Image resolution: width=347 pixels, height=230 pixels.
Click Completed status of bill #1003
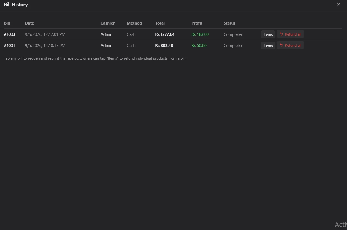[234, 34]
